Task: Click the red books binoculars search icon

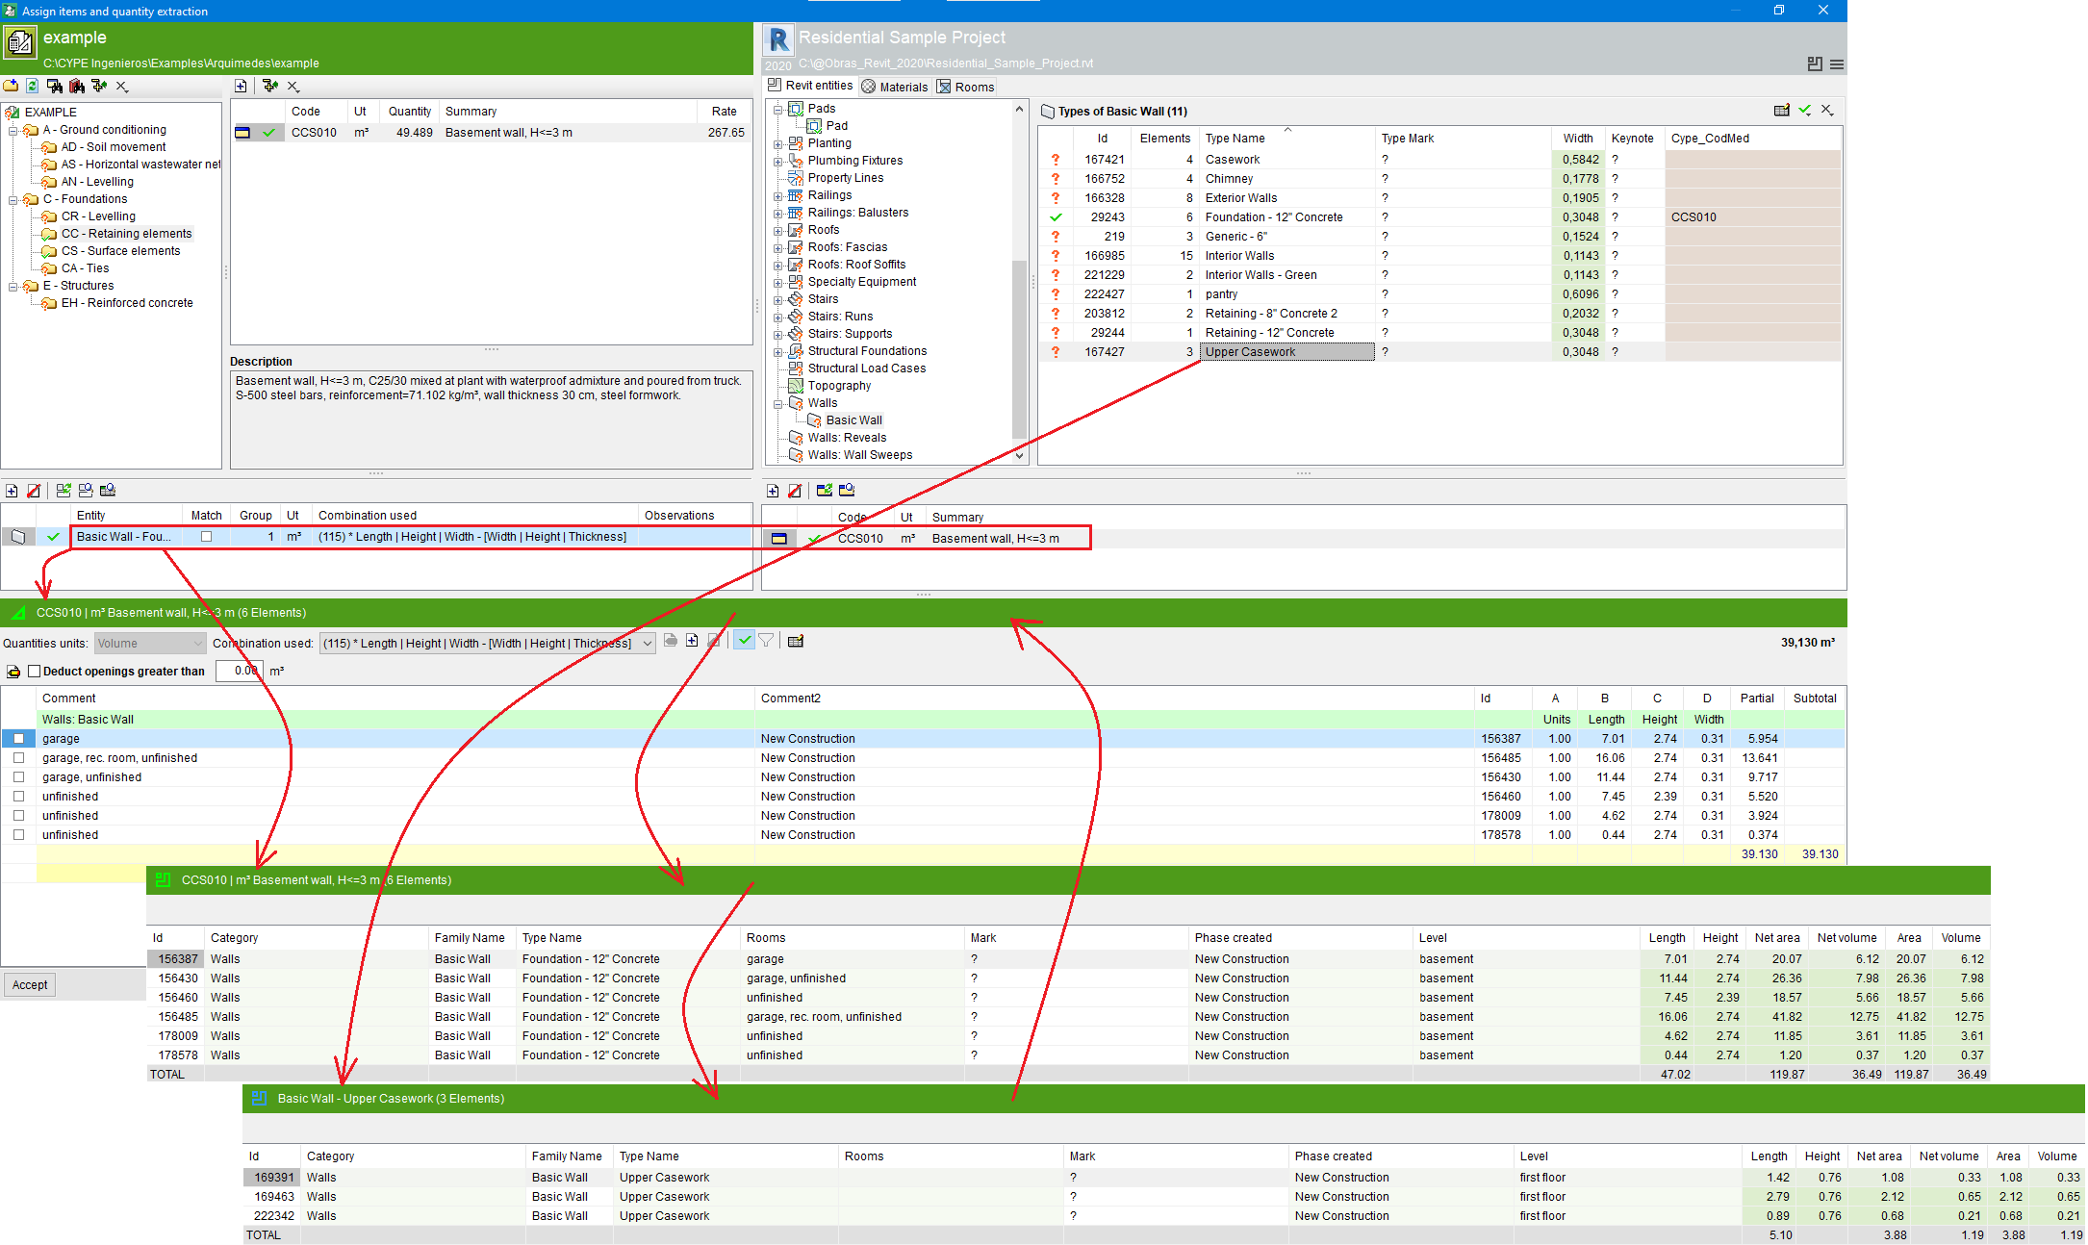Action: 77,86
